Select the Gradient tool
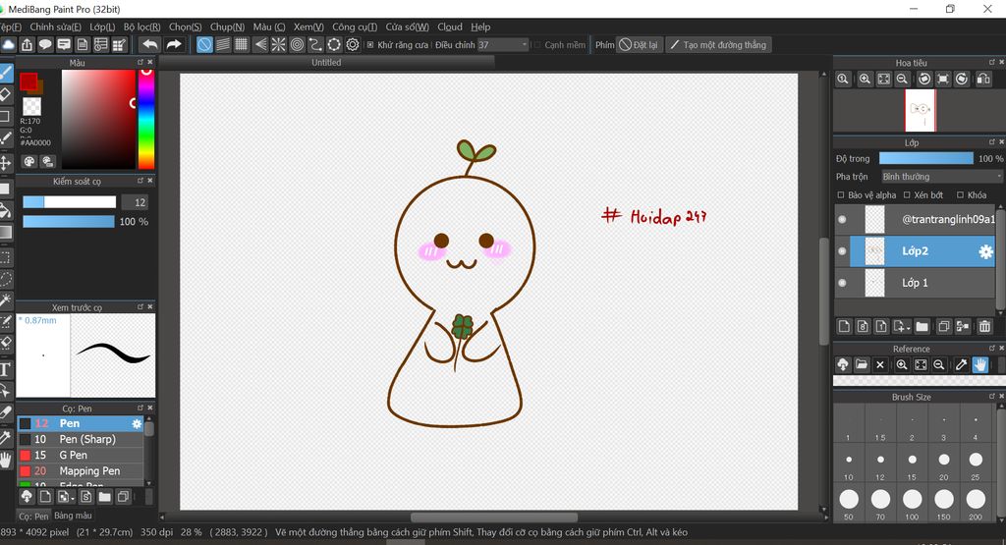1006x545 pixels. [x=5, y=232]
